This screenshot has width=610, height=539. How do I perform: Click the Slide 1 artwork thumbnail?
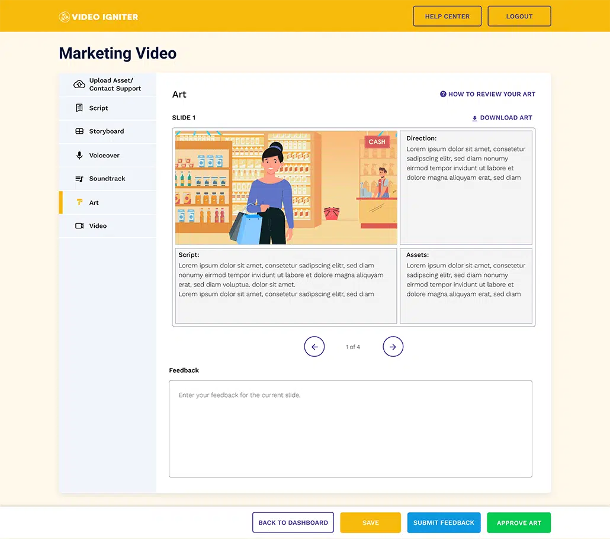pyautogui.click(x=286, y=186)
